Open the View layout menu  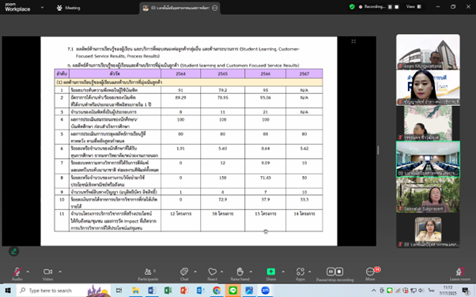[x=414, y=6]
